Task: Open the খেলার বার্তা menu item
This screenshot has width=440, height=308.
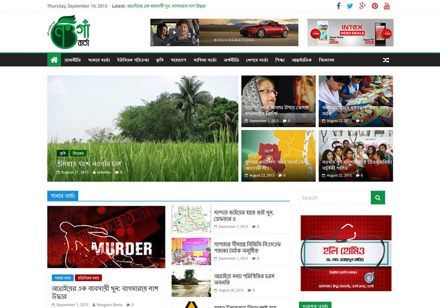Action: coord(257,60)
